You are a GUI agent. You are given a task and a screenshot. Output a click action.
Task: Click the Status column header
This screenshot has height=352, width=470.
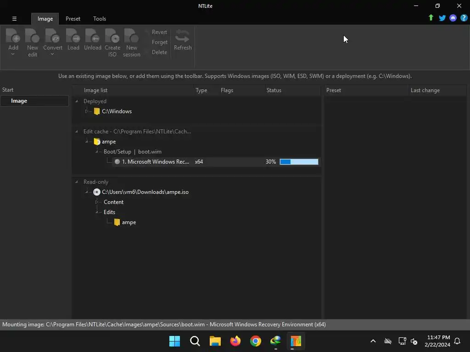pyautogui.click(x=292, y=90)
